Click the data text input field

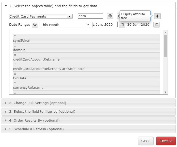tap(91, 16)
